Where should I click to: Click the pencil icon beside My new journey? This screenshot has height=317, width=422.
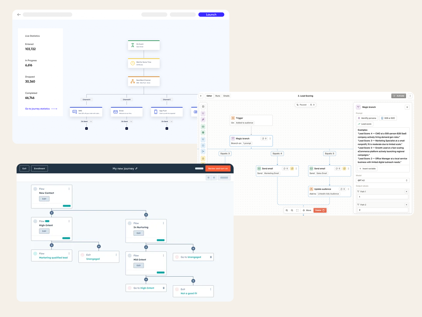(137, 168)
